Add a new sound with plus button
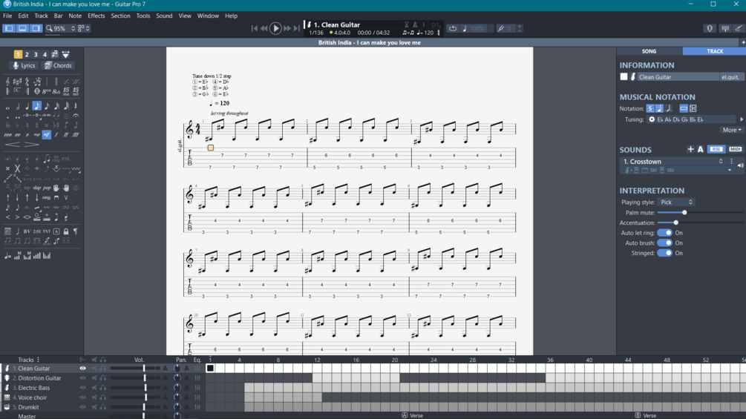The height and width of the screenshot is (419, 746). pos(690,149)
